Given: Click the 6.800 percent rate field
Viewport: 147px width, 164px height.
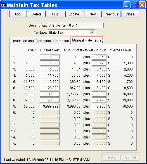Looking at the screenshot, I should click(x=99, y=94).
